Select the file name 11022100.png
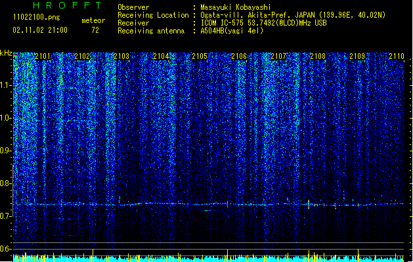This screenshot has height=262, width=413. 37,17
